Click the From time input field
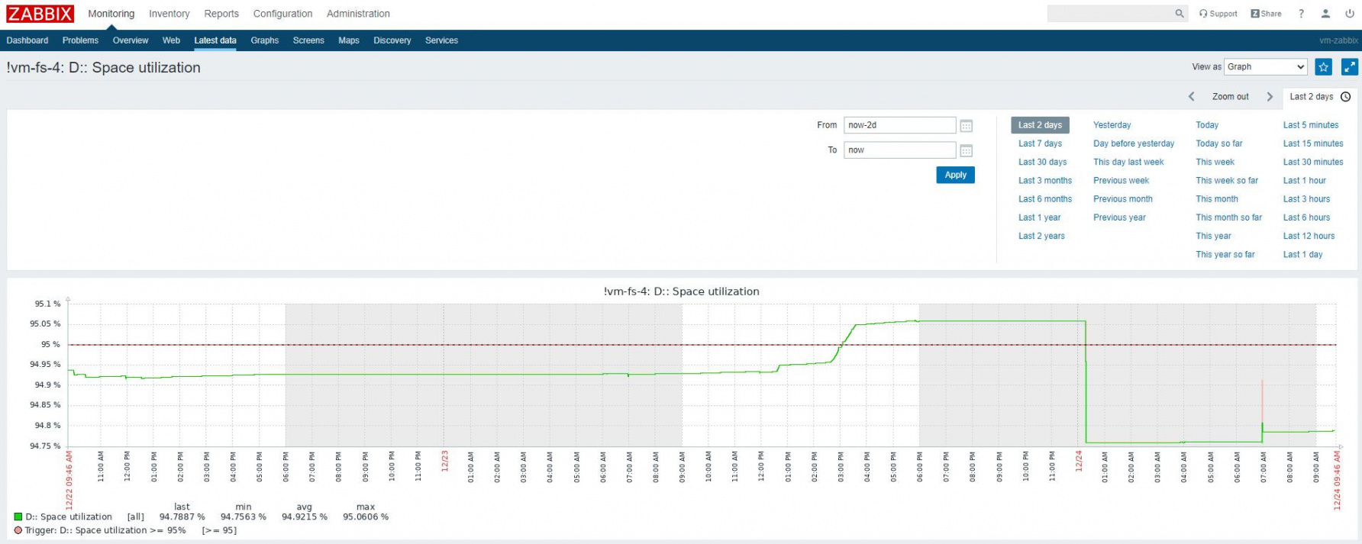Image resolution: width=1362 pixels, height=544 pixels. [x=899, y=125]
